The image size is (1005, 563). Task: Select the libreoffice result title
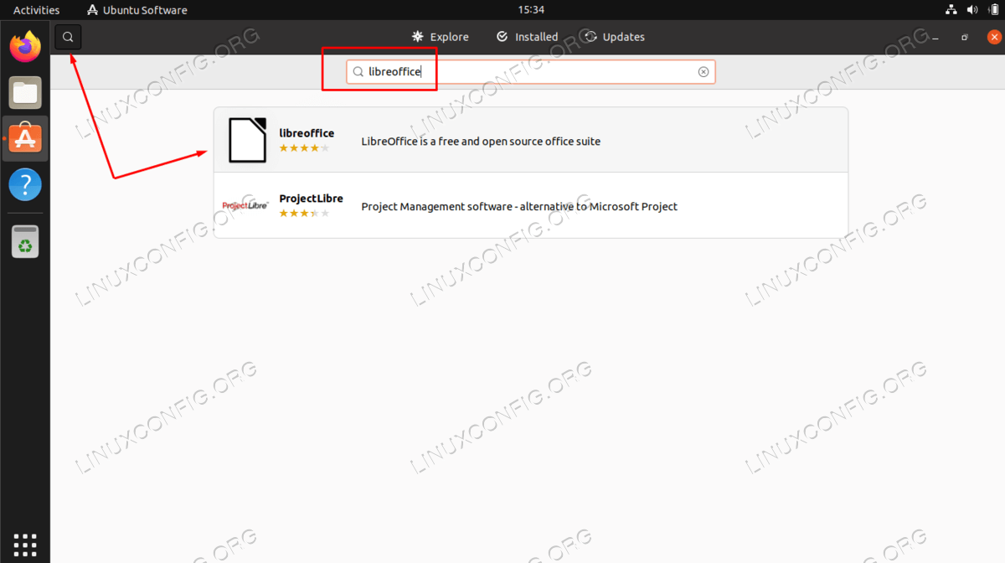307,133
